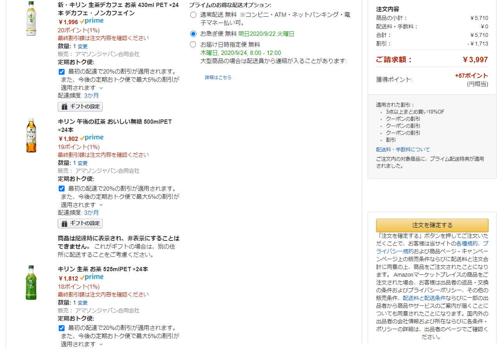Open the 配送料と配送条件 link
The image size is (501, 349).
pyautogui.click(x=424, y=298)
